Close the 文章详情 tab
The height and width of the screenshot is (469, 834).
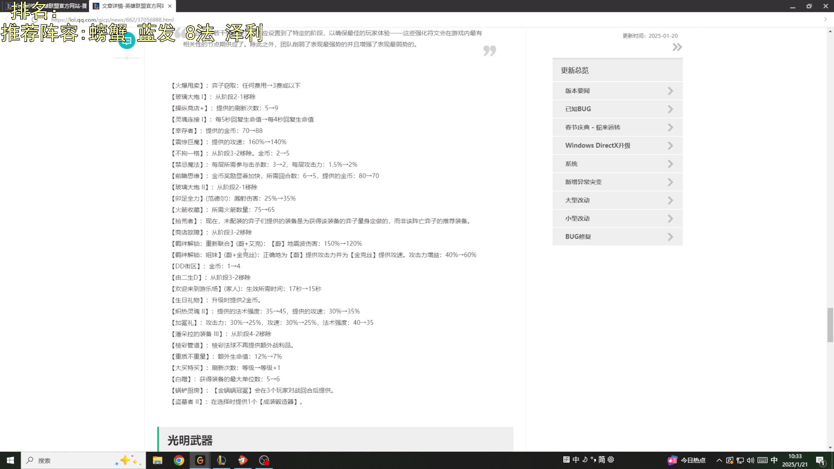coord(170,6)
